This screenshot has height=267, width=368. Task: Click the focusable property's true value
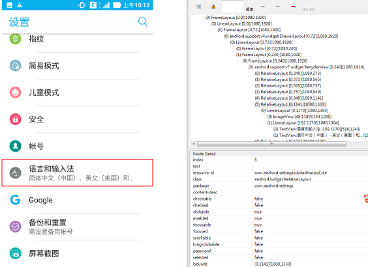coord(258,225)
